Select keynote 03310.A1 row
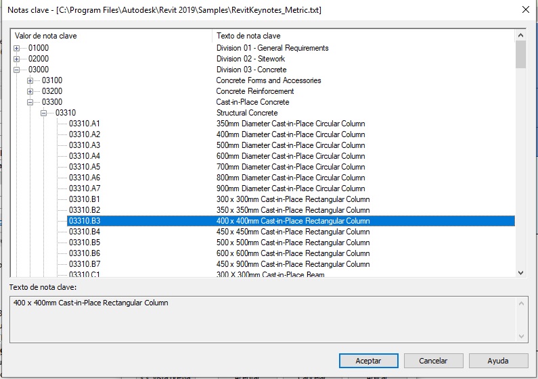Screen dimensions: 538x379 coord(84,124)
